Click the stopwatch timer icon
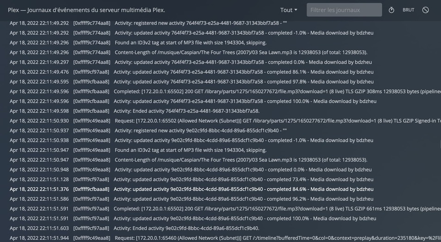441x242 pixels. 391,10
